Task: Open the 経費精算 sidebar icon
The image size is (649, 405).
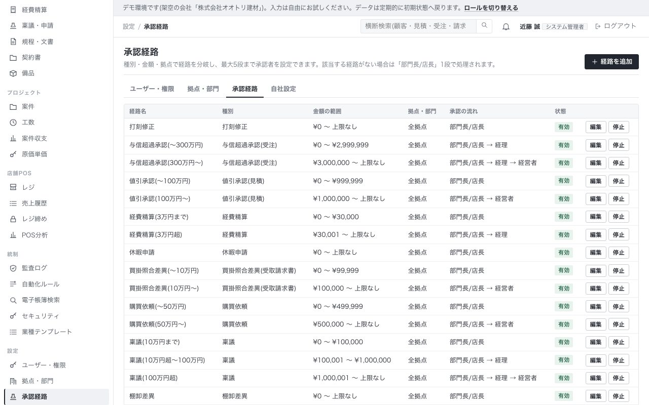Action: click(13, 10)
